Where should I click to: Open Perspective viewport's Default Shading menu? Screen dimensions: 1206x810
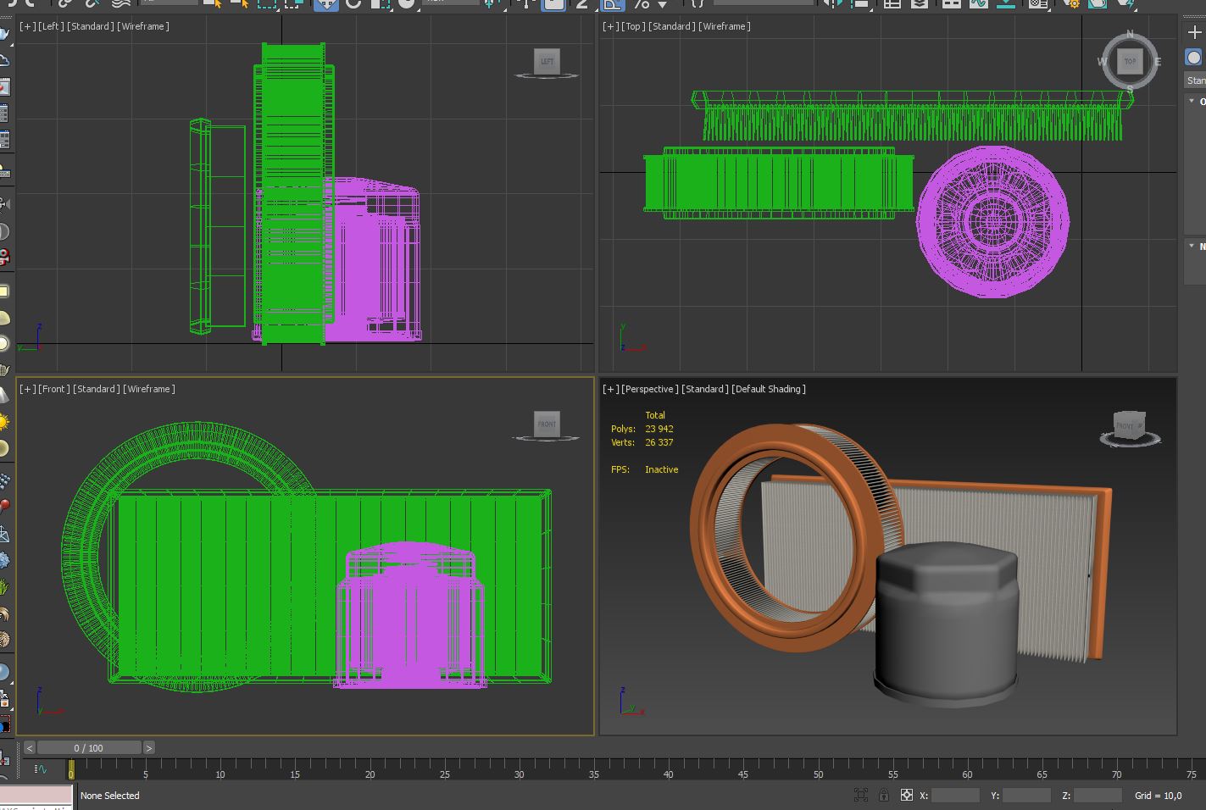point(768,389)
